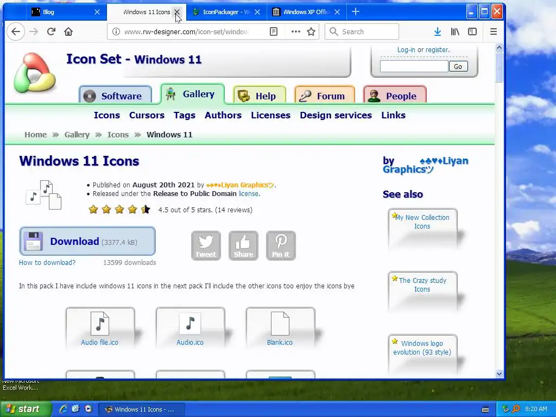Click the magnifier tray icon near clock
This screenshot has width=556, height=417.
tap(516, 409)
